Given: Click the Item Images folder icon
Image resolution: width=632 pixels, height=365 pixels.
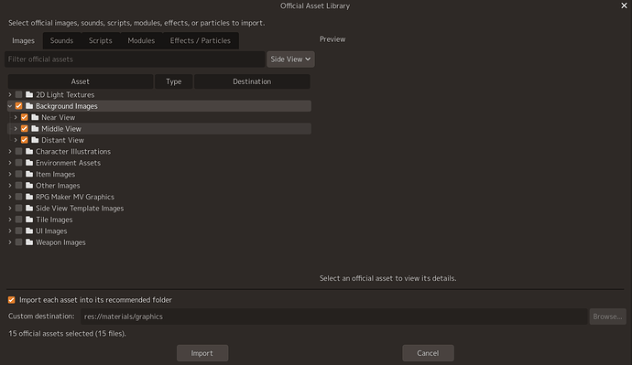Looking at the screenshot, I should pyautogui.click(x=29, y=174).
